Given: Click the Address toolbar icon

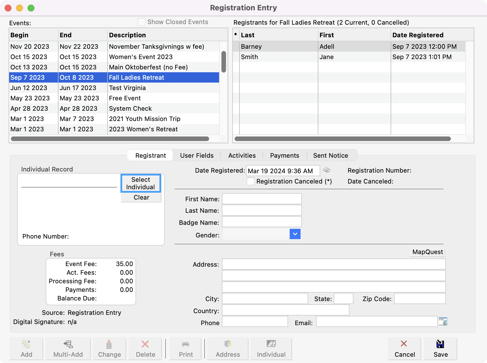Looking at the screenshot, I should click(228, 344).
